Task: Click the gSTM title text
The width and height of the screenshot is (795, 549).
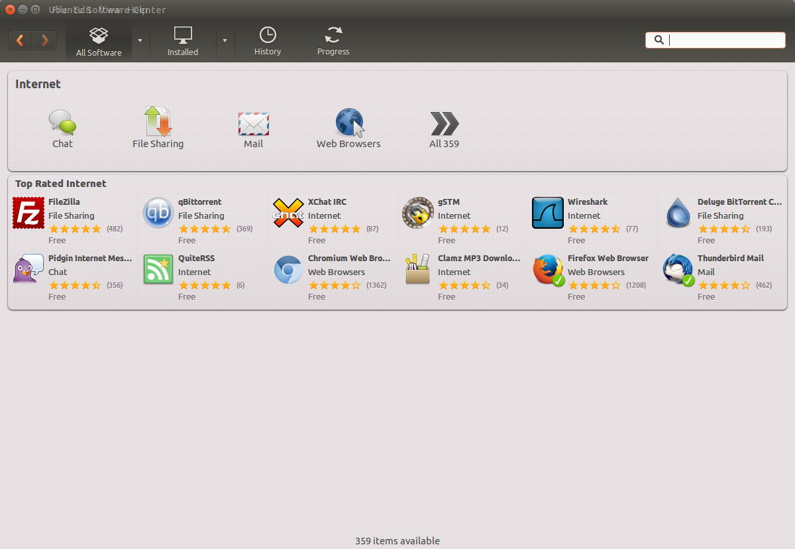Action: (x=449, y=202)
